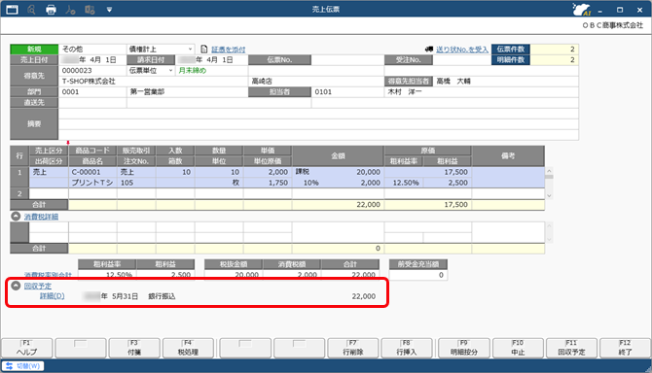Viewport: 652px width, 373px height.
Task: Click the 切替(W) switch button
Action: (x=23, y=366)
